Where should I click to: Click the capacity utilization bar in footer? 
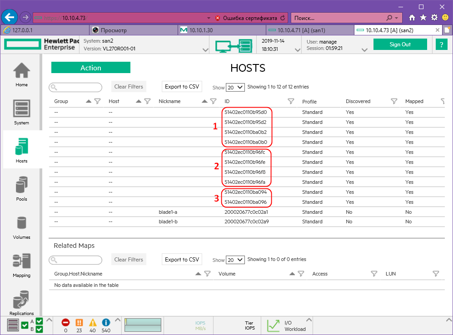coord(143,325)
